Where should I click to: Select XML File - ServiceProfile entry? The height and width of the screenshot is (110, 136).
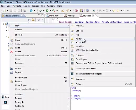point(102,50)
